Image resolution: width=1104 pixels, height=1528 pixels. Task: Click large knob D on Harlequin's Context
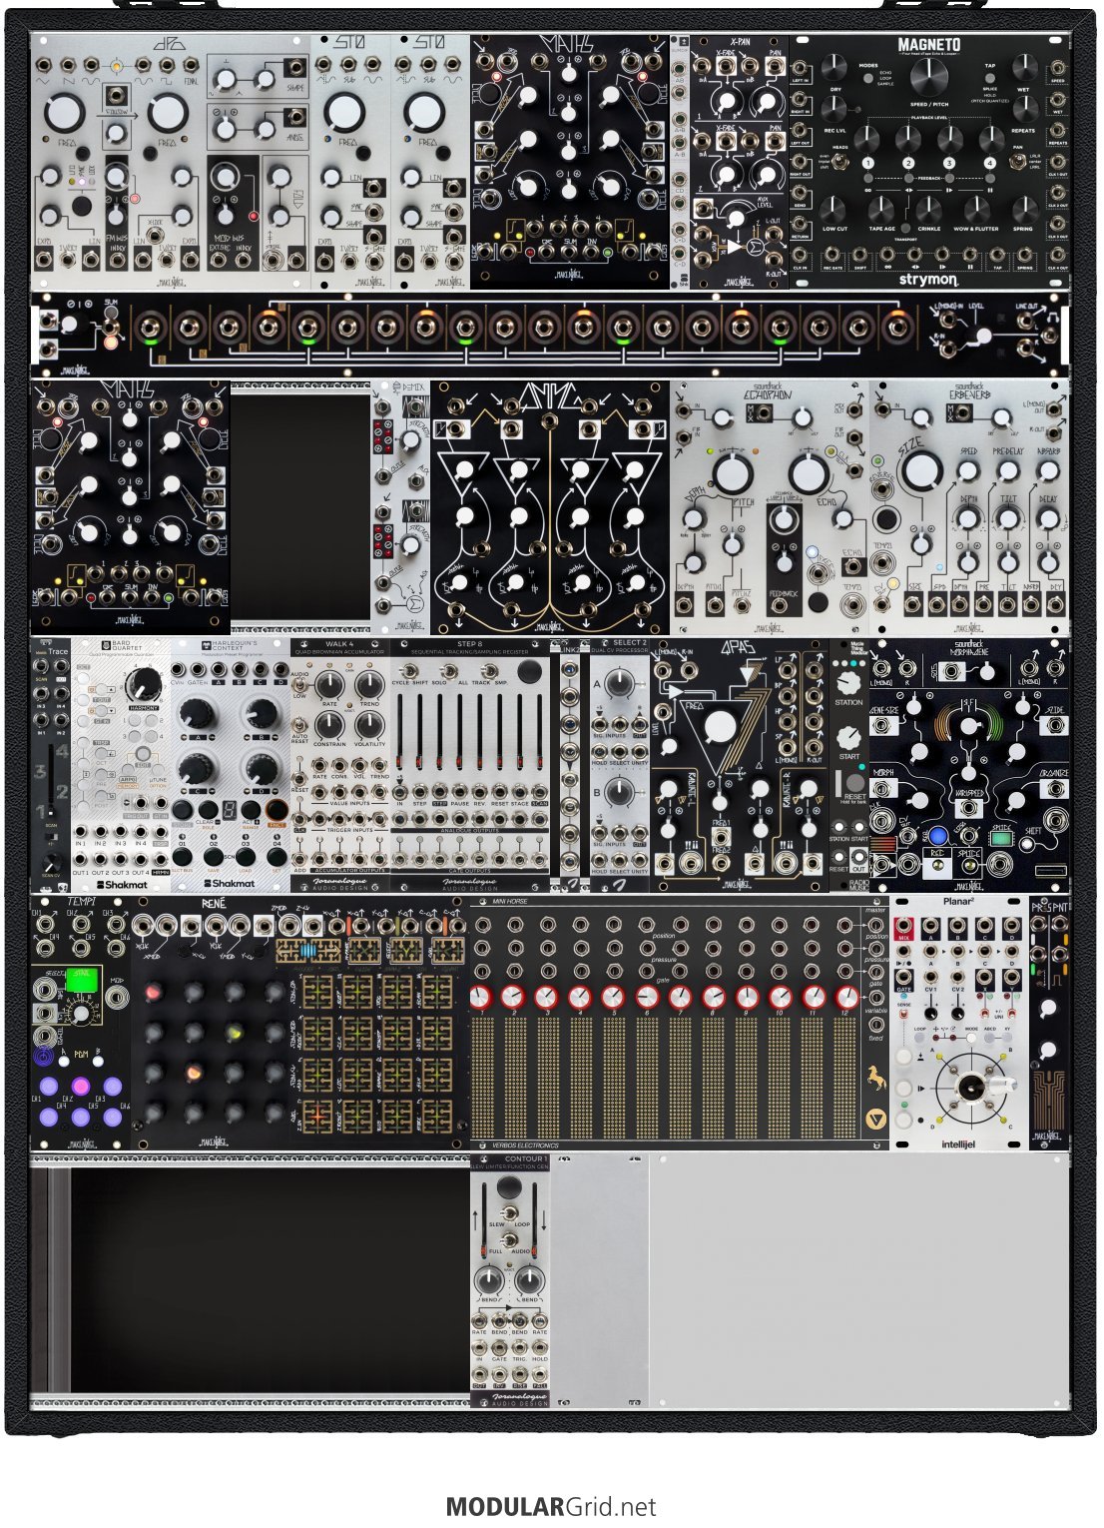(x=262, y=768)
